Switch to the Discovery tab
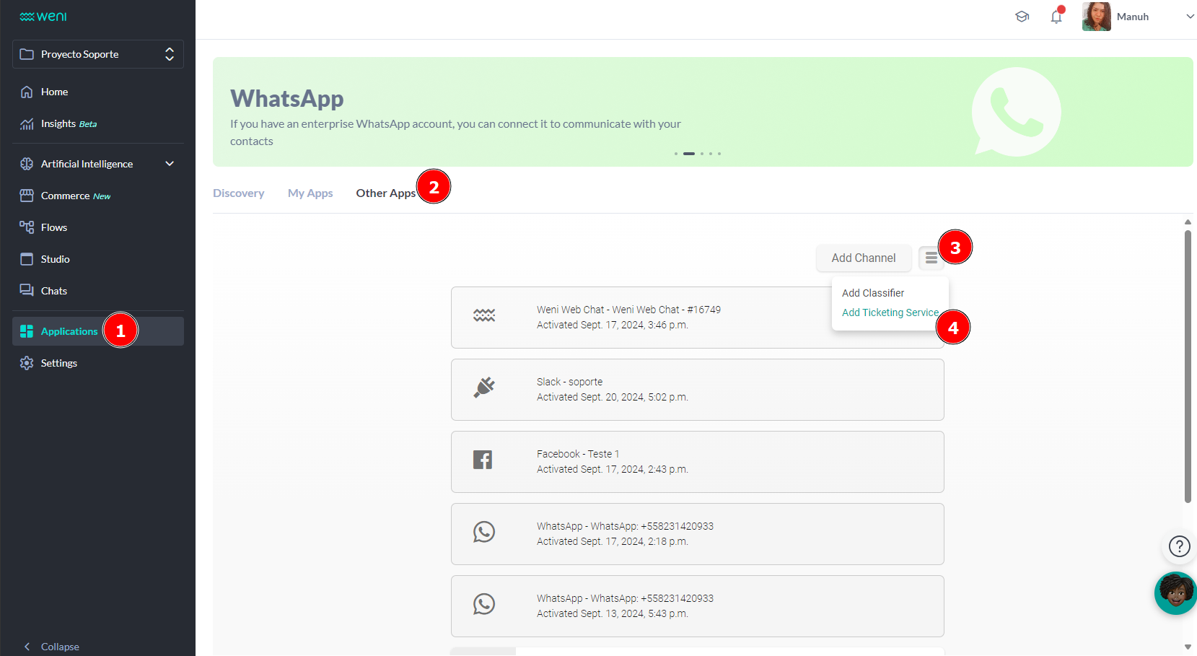 click(x=238, y=193)
